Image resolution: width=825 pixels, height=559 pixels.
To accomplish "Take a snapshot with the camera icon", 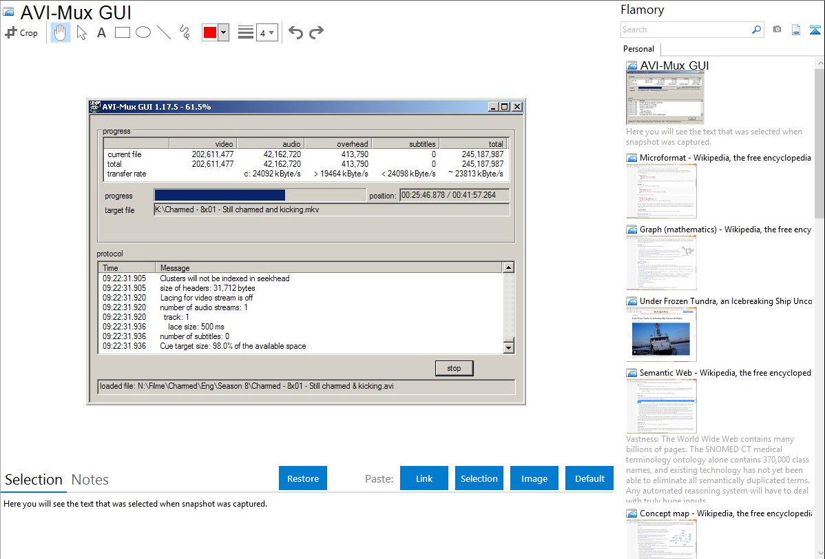I will pos(777,30).
